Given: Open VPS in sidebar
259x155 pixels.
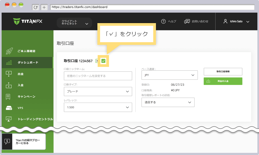Looking at the screenshot, I should point(21,108).
